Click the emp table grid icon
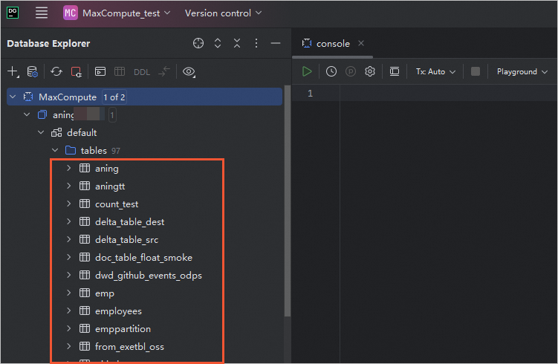This screenshot has height=364, width=558. (x=85, y=293)
